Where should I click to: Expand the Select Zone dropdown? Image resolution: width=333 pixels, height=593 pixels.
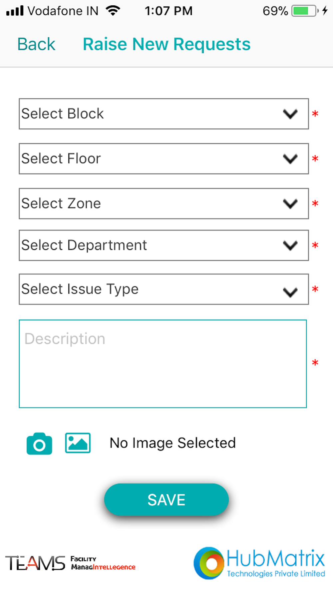(x=164, y=203)
